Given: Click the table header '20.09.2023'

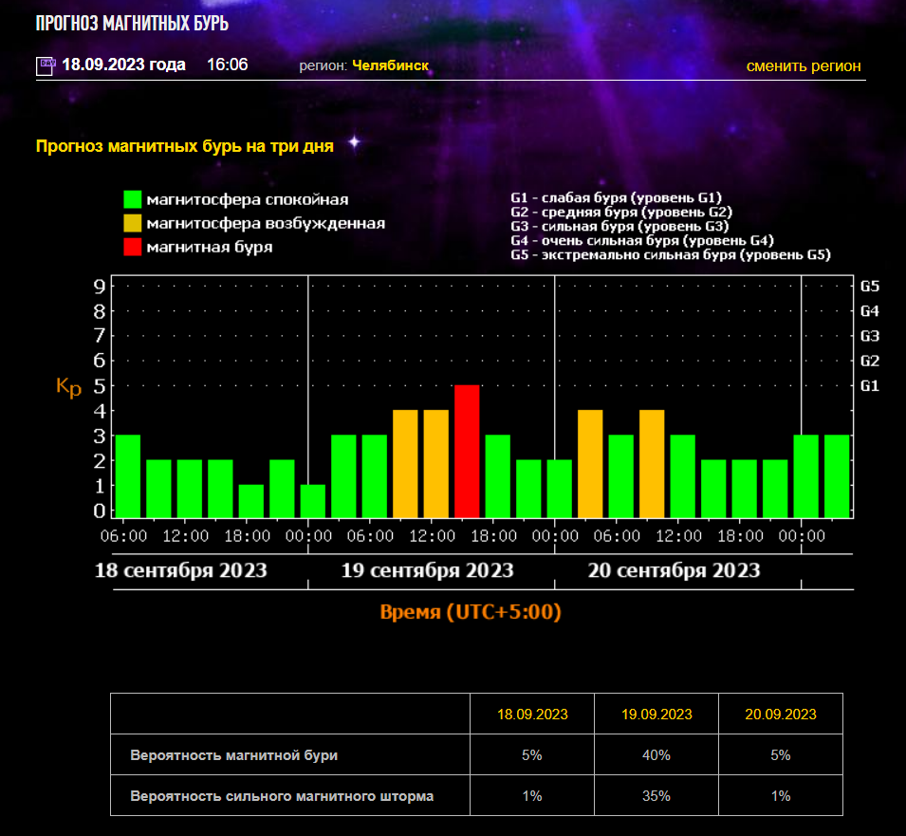Looking at the screenshot, I should click(x=781, y=715).
